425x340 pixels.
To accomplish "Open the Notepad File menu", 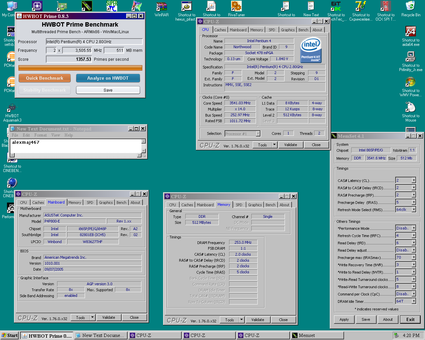I will click(x=15, y=135).
